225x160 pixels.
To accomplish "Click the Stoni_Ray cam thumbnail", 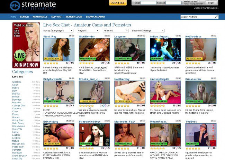I will coord(59,49).
